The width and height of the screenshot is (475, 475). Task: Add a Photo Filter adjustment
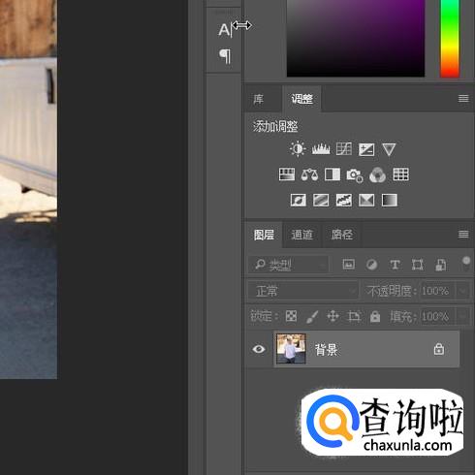click(x=355, y=175)
